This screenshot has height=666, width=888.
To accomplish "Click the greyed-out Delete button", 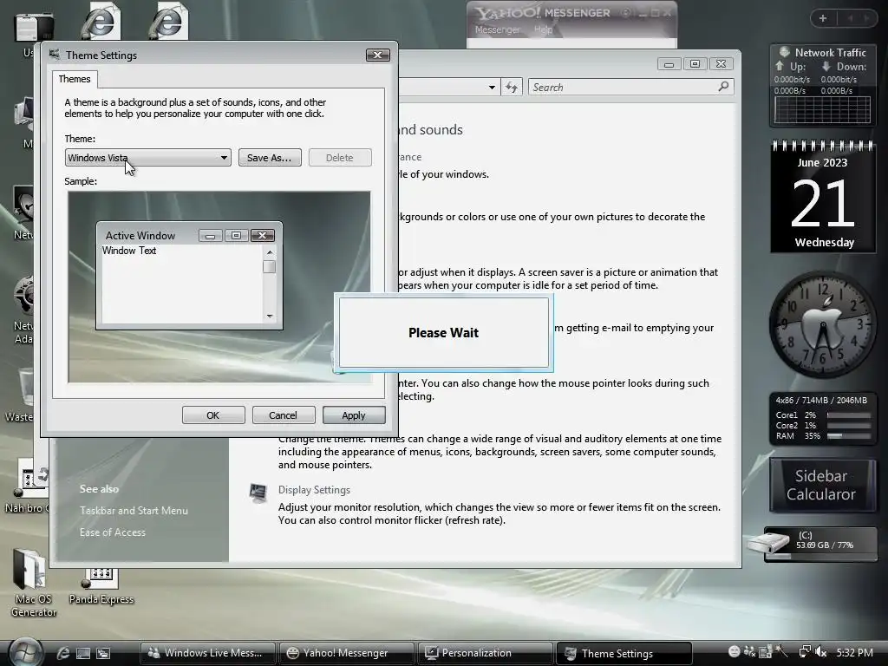I will click(x=340, y=158).
